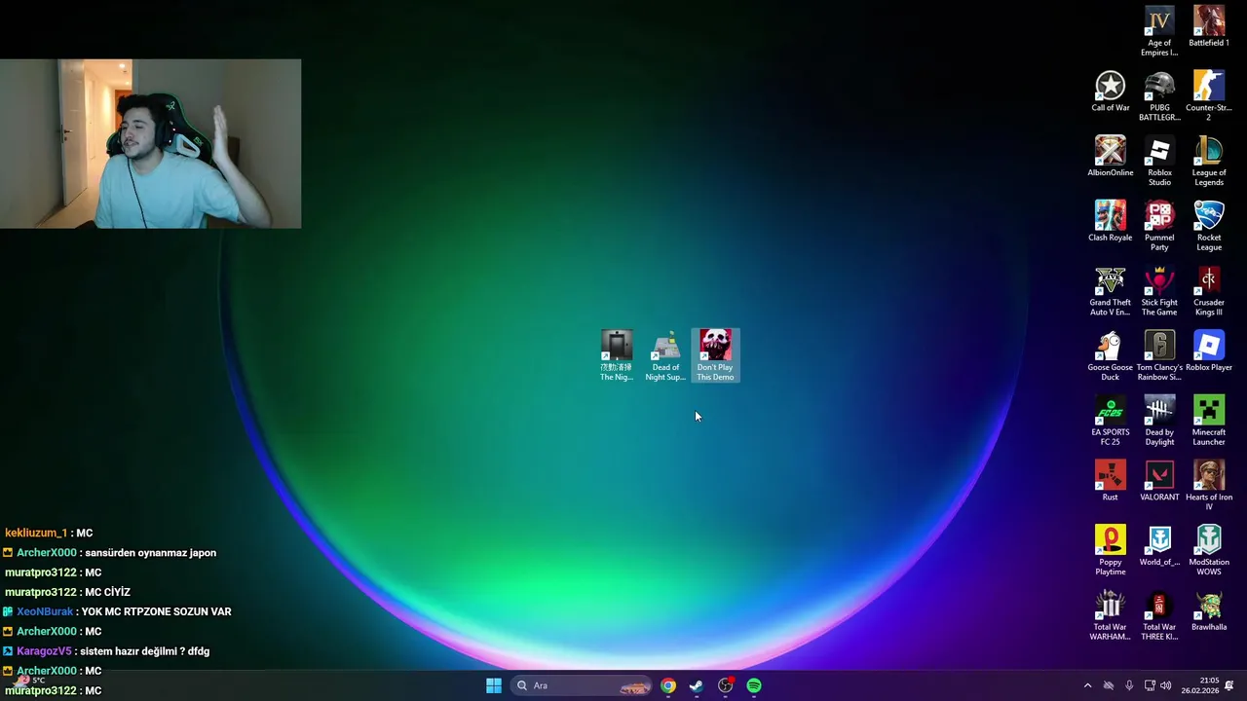Image resolution: width=1247 pixels, height=701 pixels.
Task: Open Tom Clancy's Rainbow Six shortcut
Action: [1159, 356]
